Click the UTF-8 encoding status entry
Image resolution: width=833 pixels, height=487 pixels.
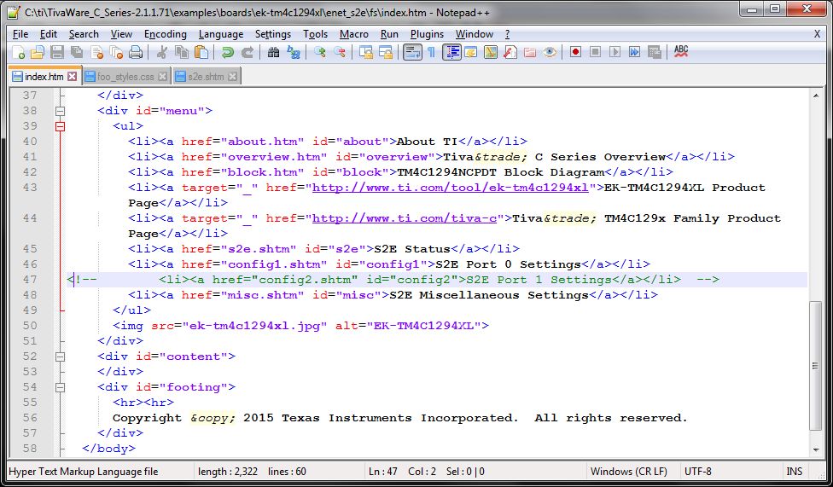tap(697, 472)
